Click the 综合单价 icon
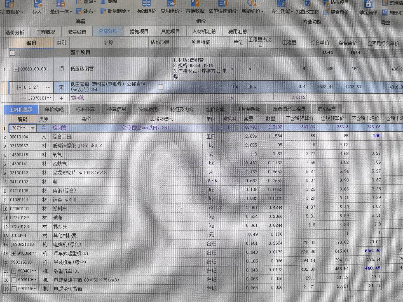The image size is (403, 302). 326,12
